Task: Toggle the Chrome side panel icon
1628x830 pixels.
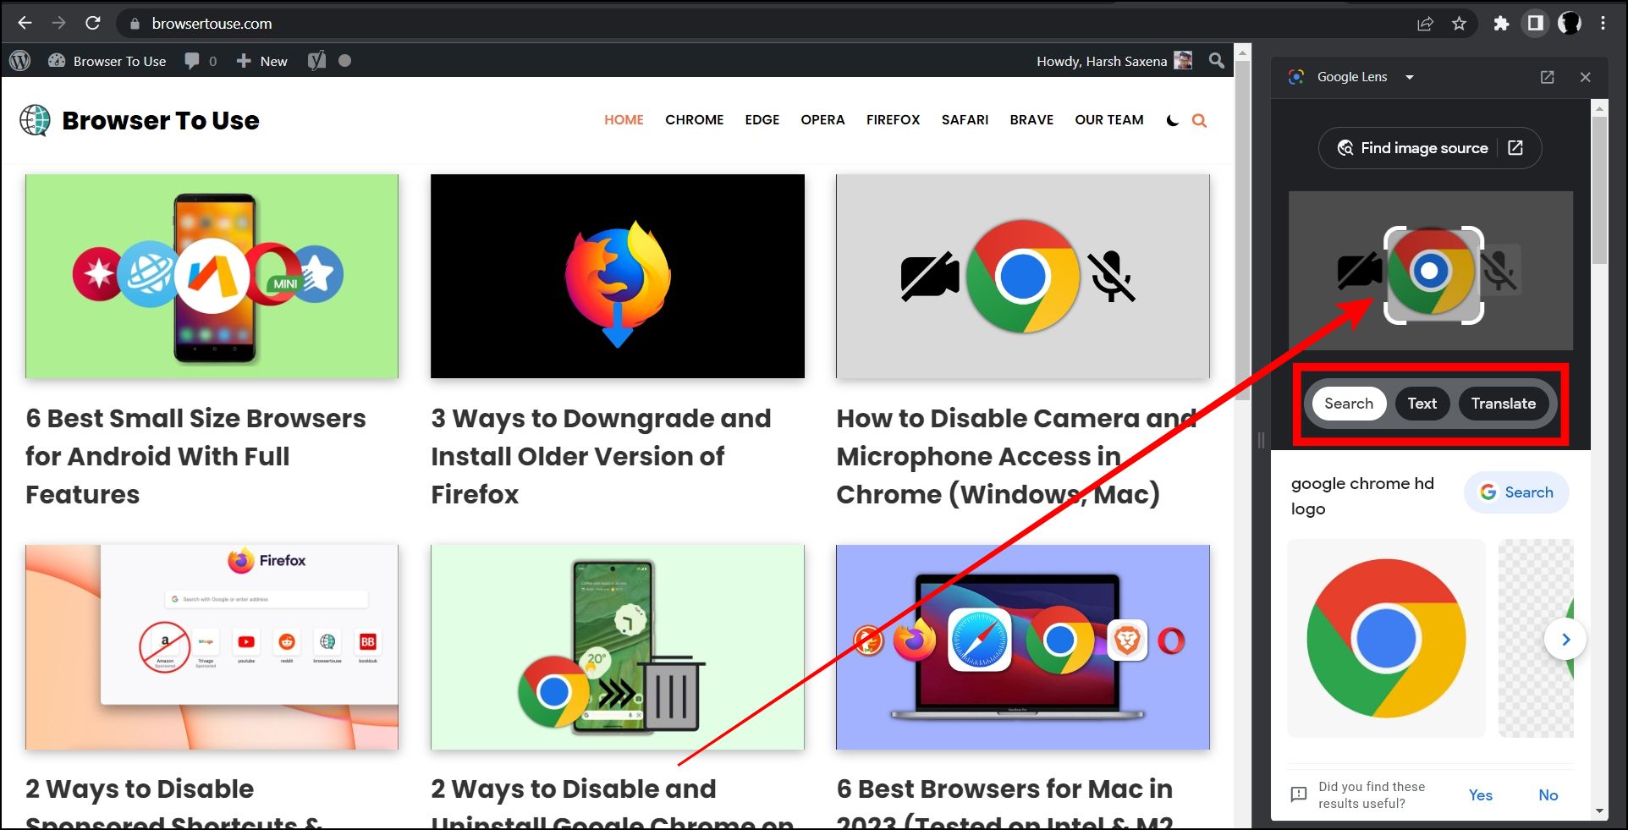Action: [x=1535, y=24]
